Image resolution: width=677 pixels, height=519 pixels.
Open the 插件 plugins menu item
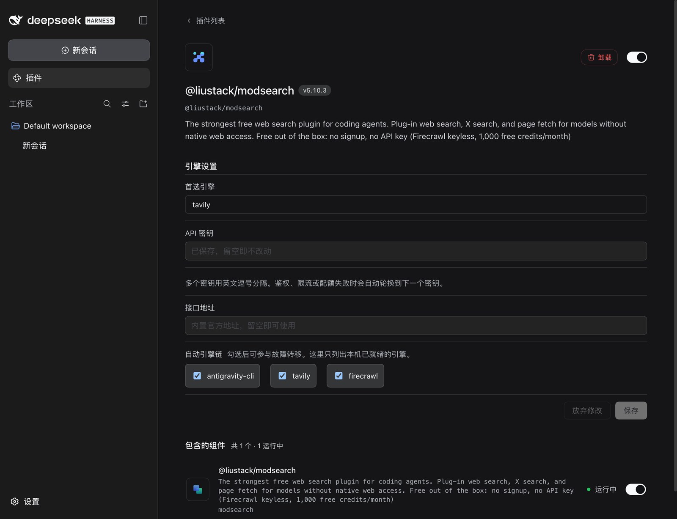click(x=79, y=78)
